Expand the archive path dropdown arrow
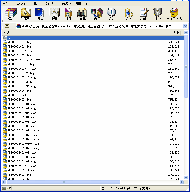Image resolution: width=190 pixels, height=192 pixels. (x=185, y=26)
